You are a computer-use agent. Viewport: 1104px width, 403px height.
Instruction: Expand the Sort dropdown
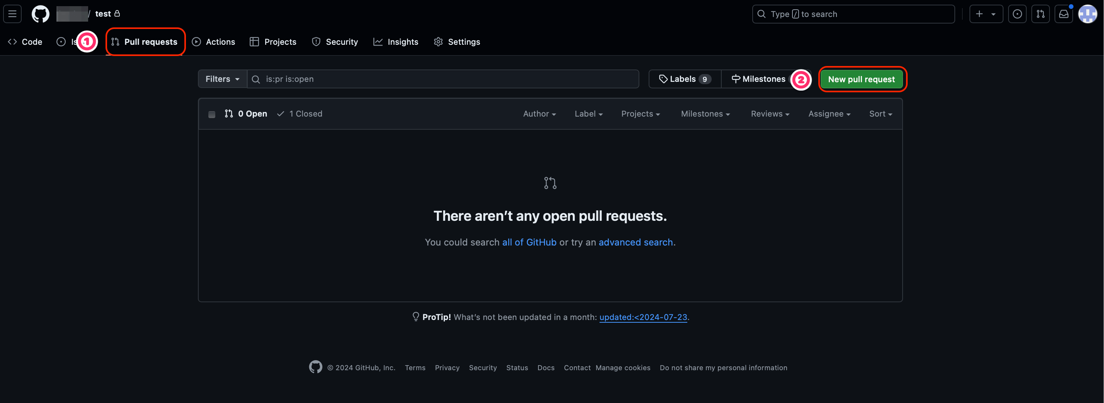[x=880, y=114]
